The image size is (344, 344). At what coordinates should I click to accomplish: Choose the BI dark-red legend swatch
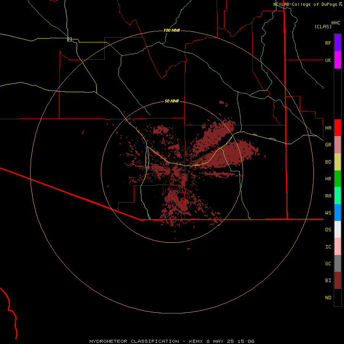click(338, 281)
